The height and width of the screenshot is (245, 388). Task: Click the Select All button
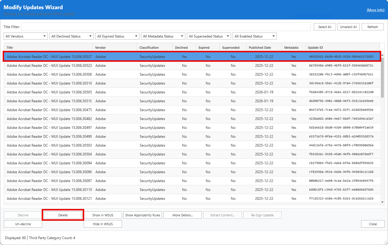coord(325,27)
